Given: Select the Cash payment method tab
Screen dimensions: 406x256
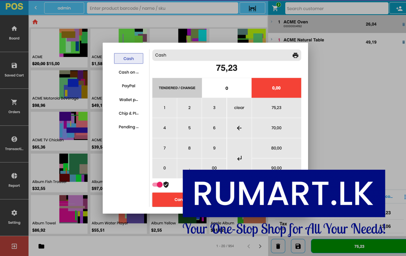Looking at the screenshot, I should click(x=129, y=58).
